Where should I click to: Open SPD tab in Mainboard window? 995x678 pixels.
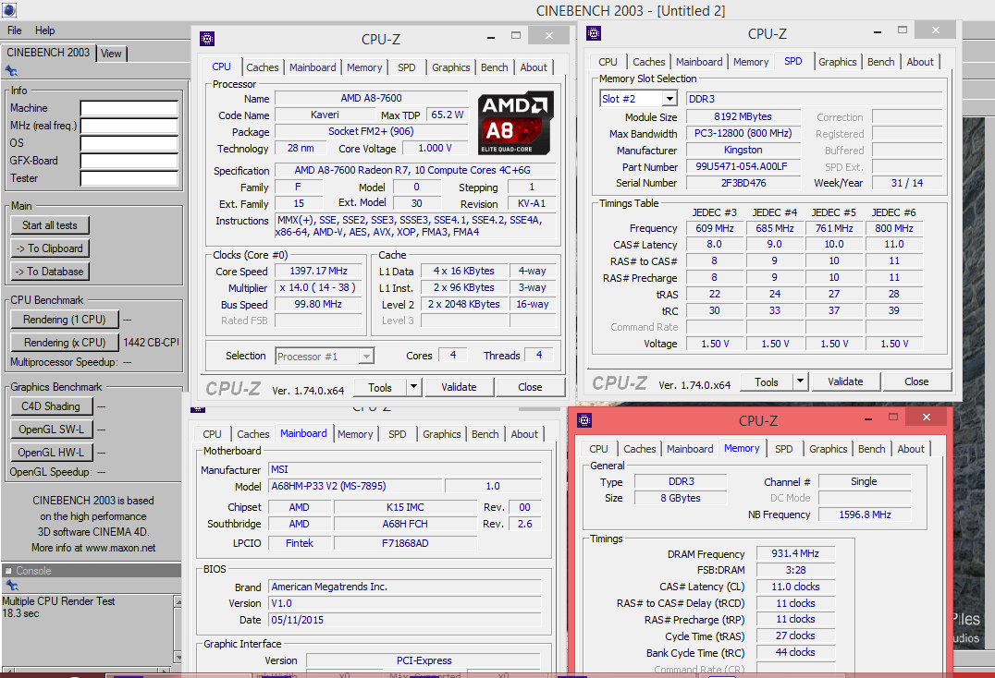click(x=398, y=434)
